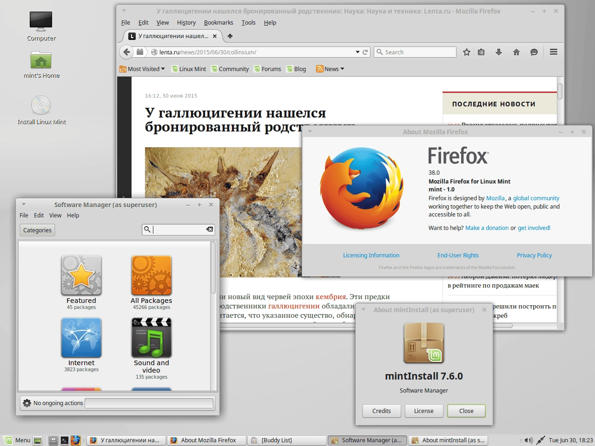Screen dimensions: 595x446
Task: Open Firefox File menu
Action: (x=126, y=22)
